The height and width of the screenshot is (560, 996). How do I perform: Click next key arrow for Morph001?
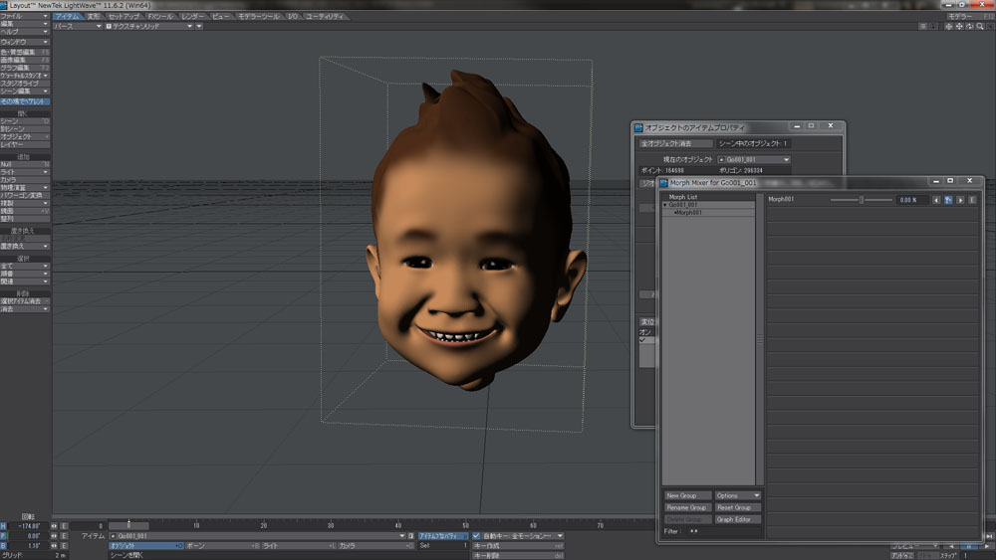(x=960, y=200)
